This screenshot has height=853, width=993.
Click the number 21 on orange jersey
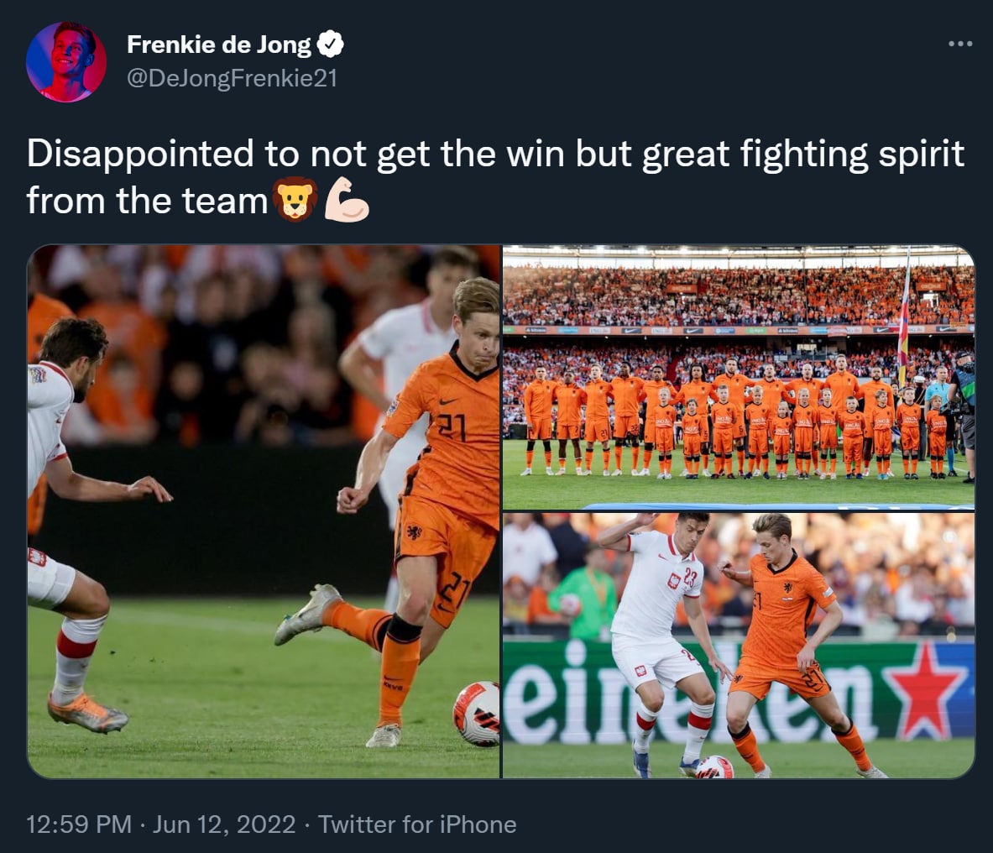click(452, 426)
